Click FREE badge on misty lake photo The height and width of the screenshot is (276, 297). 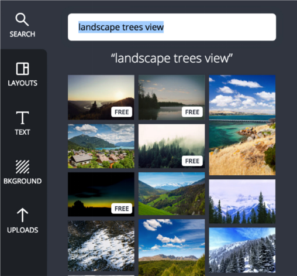(x=192, y=112)
